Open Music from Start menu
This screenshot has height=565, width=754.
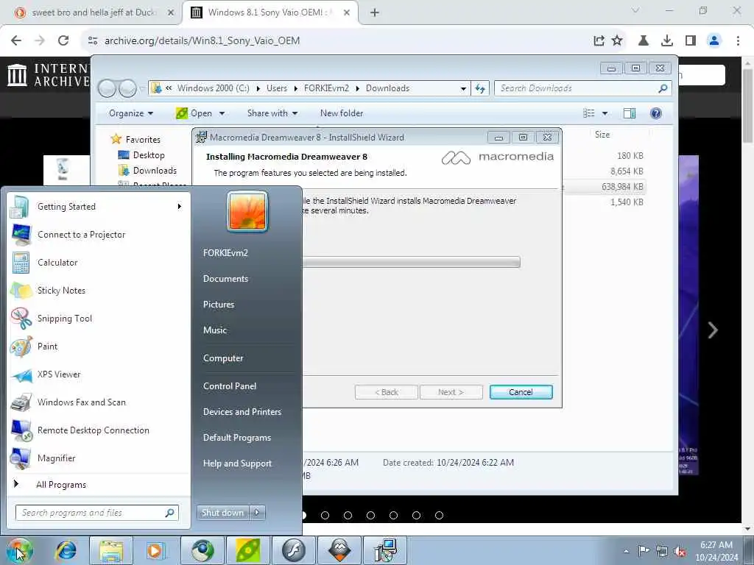[x=215, y=330]
